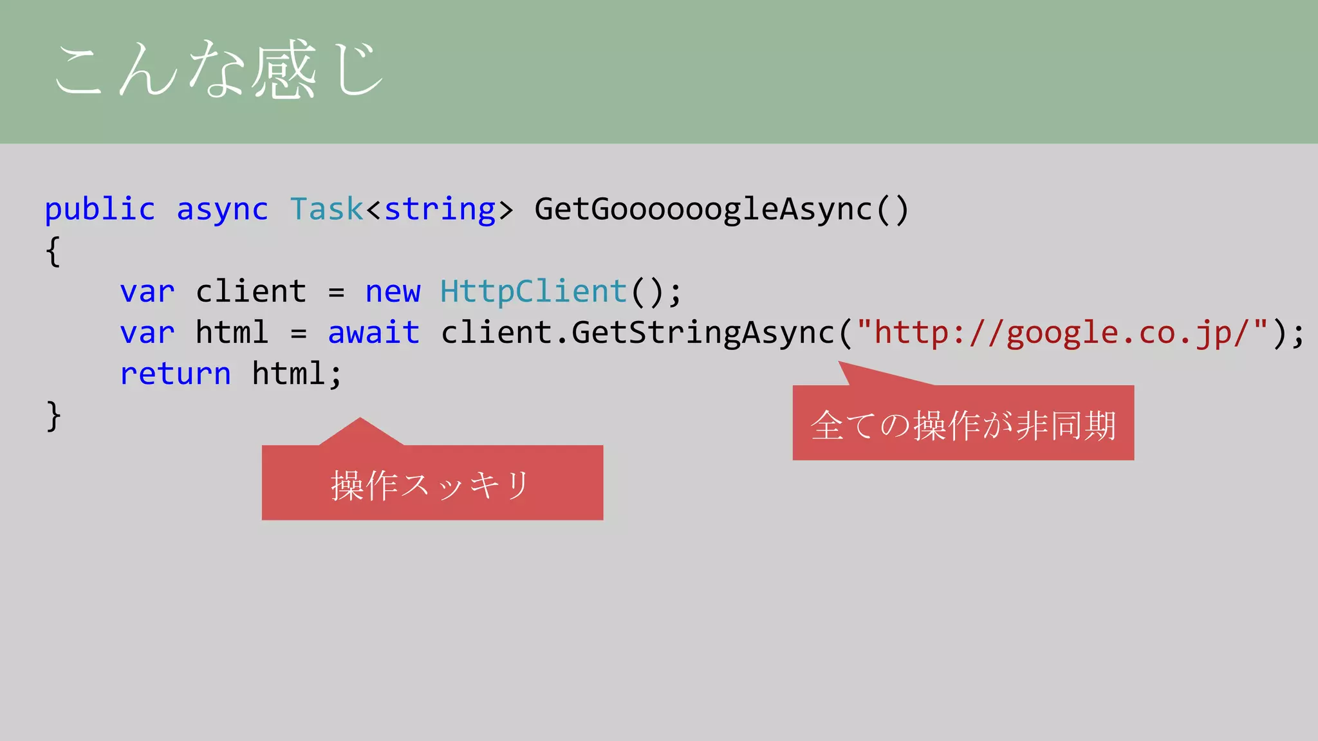
Task: Click the closing curly brace
Action: click(53, 416)
